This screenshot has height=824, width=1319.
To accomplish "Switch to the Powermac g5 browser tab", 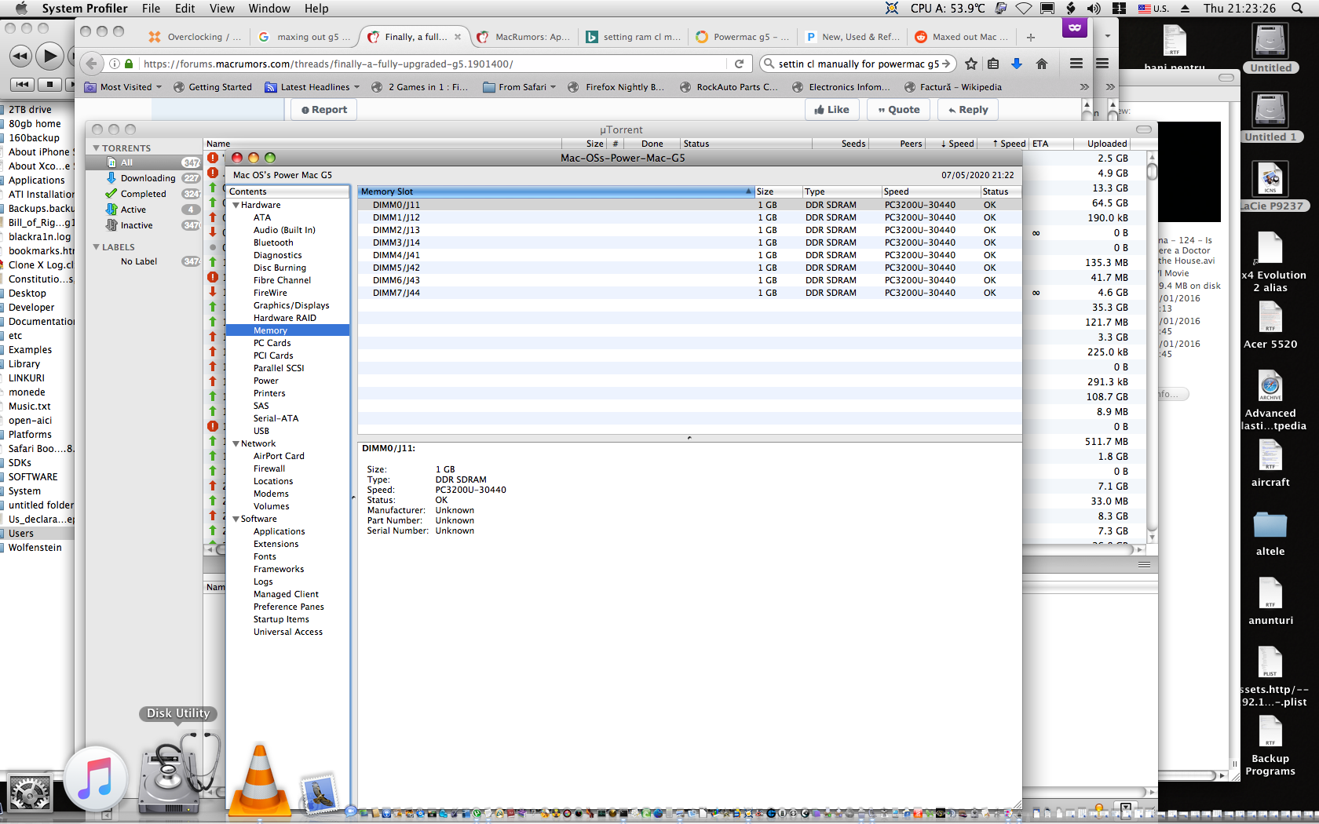I will click(x=743, y=37).
